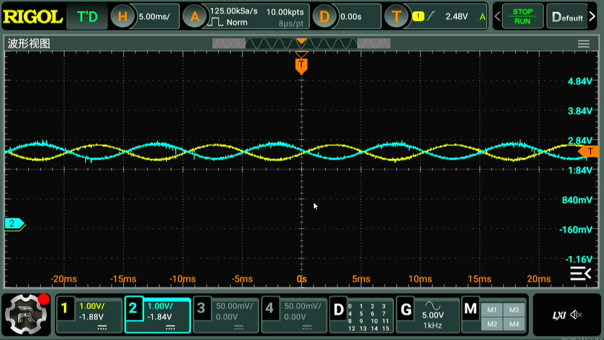Open the waveform view hamburger menu
This screenshot has height=340, width=604.
pos(583,44)
